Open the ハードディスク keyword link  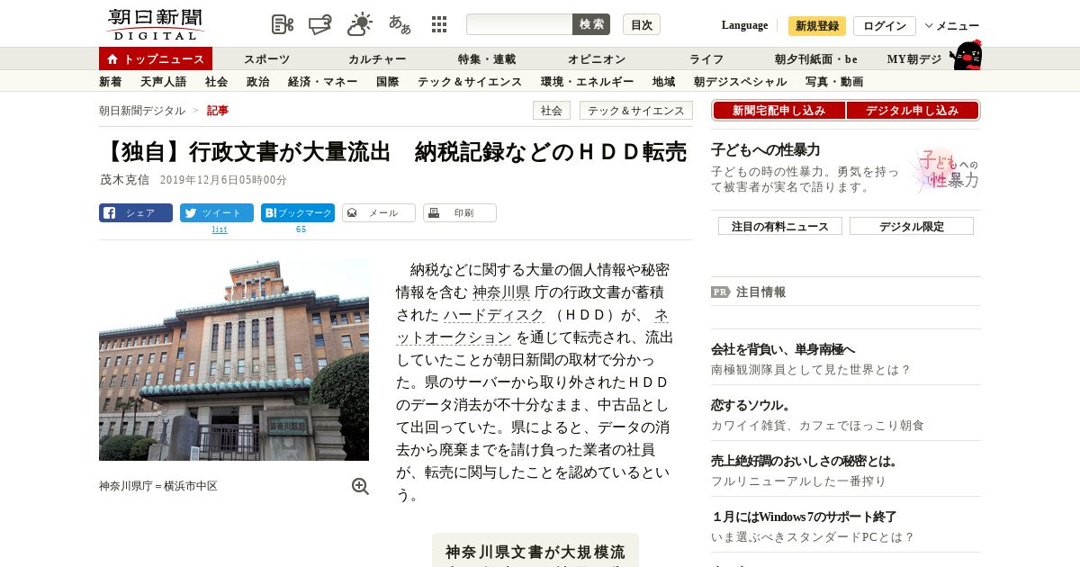494,315
